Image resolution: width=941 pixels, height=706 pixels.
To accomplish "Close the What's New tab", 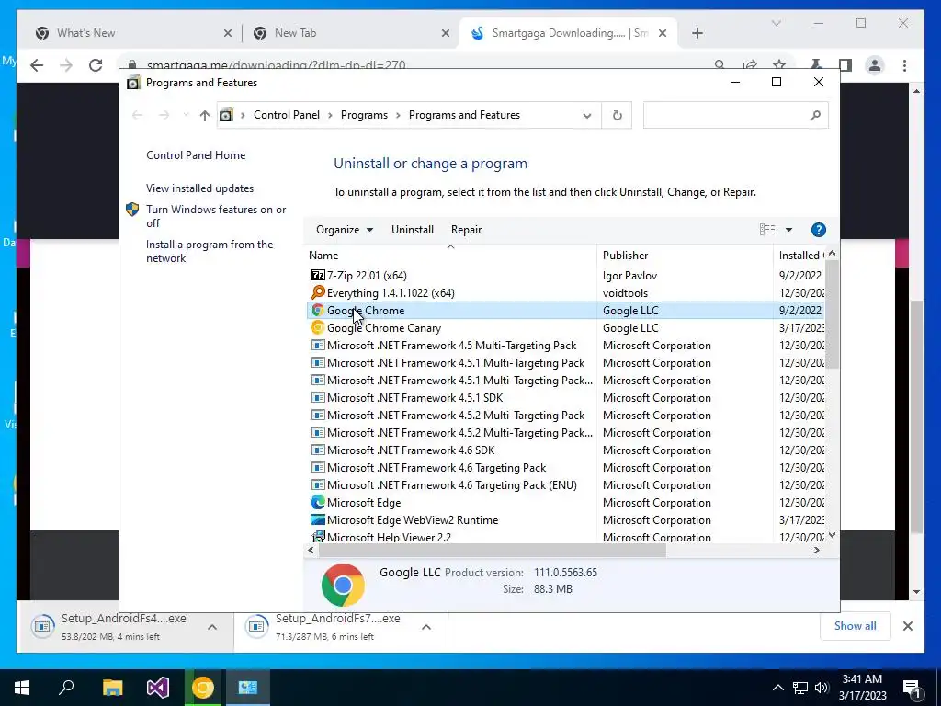I will [228, 33].
